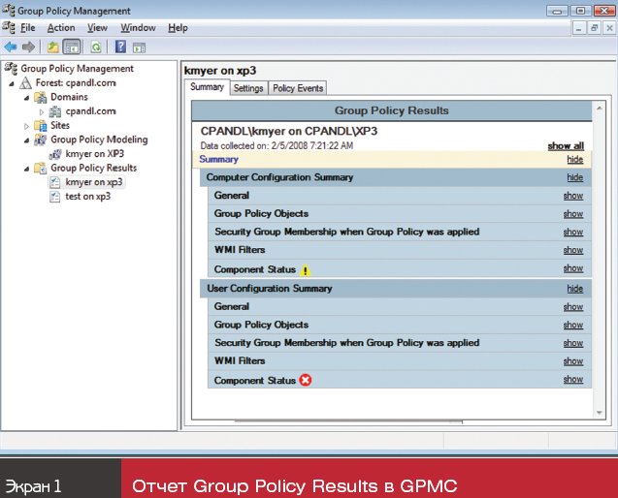Show User Configuration Group Policy Objects section
The width and height of the screenshot is (618, 498).
click(572, 325)
